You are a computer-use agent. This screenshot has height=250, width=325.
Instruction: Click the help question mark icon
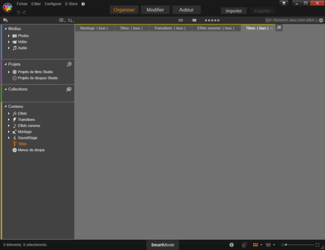[83, 4]
